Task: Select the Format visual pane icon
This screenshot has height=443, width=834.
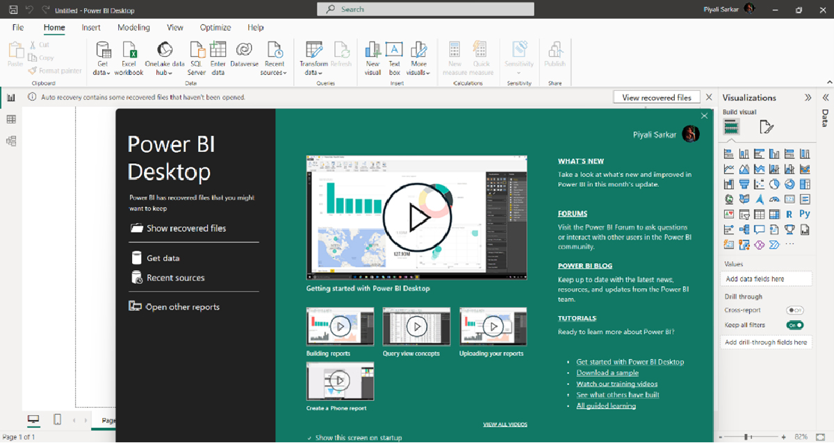Action: point(767,126)
